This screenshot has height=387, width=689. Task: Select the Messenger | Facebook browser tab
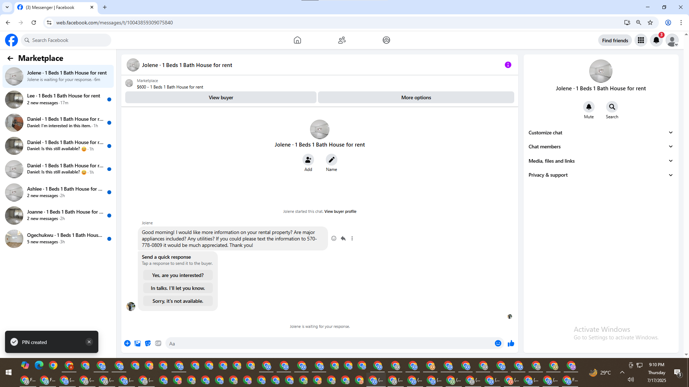pos(56,7)
